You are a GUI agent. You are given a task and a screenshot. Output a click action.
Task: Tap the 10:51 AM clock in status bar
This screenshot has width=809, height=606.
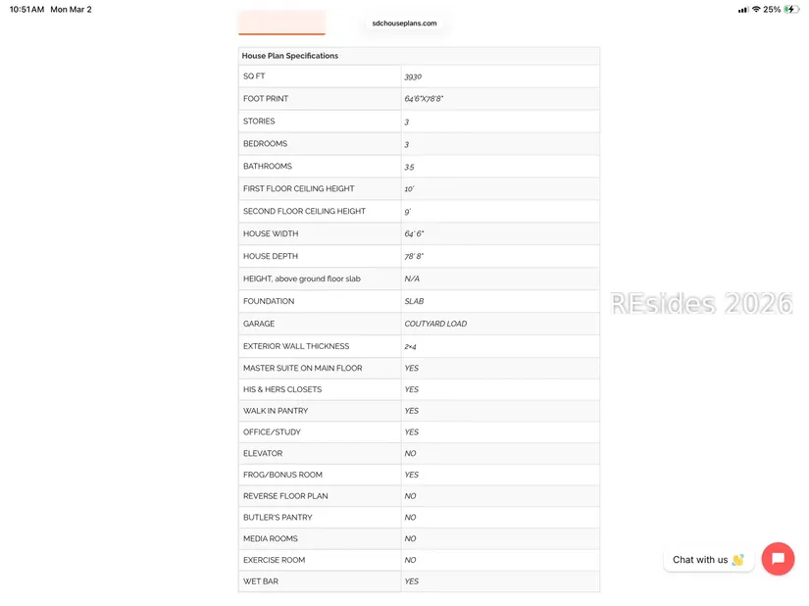pyautogui.click(x=26, y=10)
